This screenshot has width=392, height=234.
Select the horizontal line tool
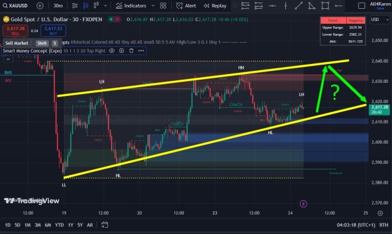click(x=272, y=6)
